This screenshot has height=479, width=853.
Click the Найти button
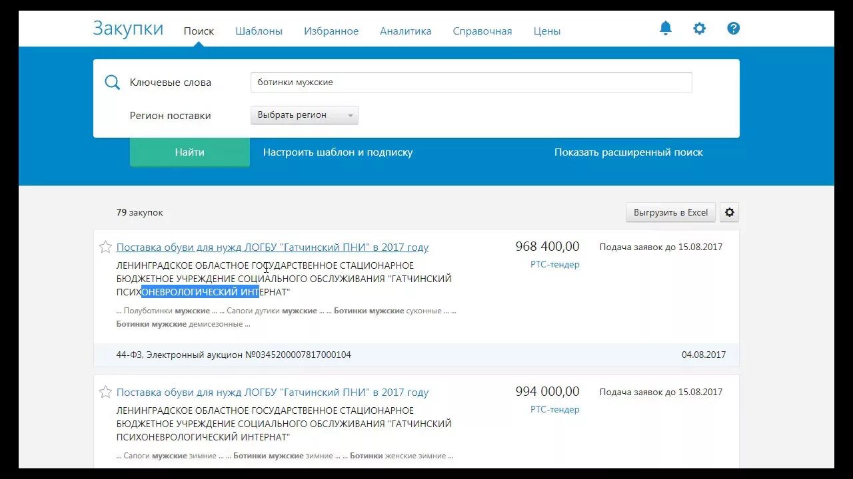click(190, 152)
